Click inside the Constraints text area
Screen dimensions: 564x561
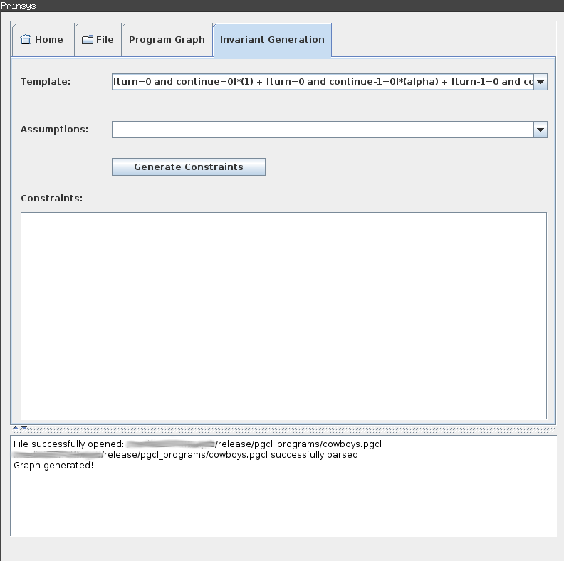coord(284,316)
